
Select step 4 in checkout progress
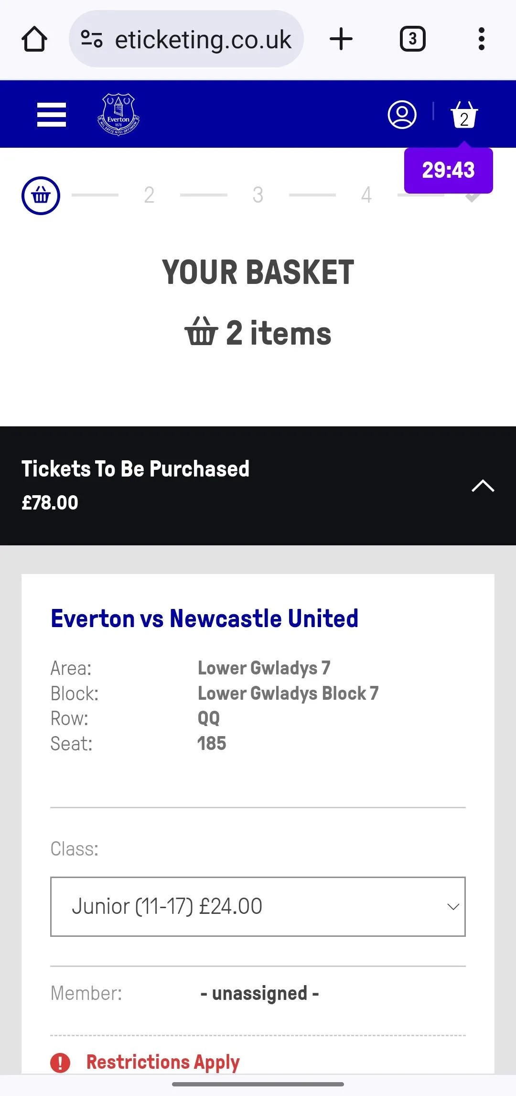366,195
